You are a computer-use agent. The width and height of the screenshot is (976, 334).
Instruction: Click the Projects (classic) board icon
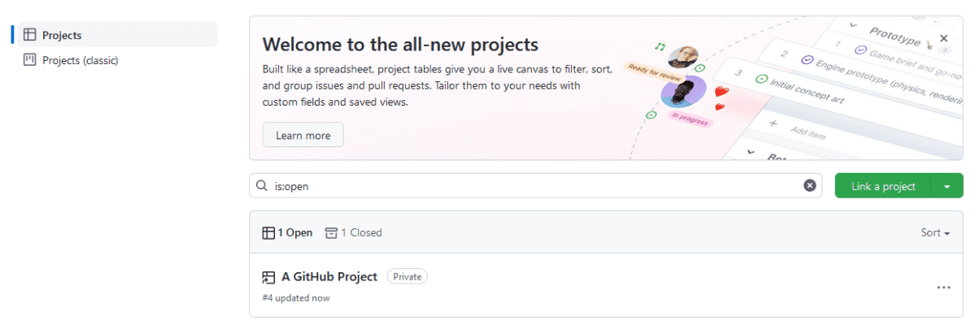tap(29, 59)
